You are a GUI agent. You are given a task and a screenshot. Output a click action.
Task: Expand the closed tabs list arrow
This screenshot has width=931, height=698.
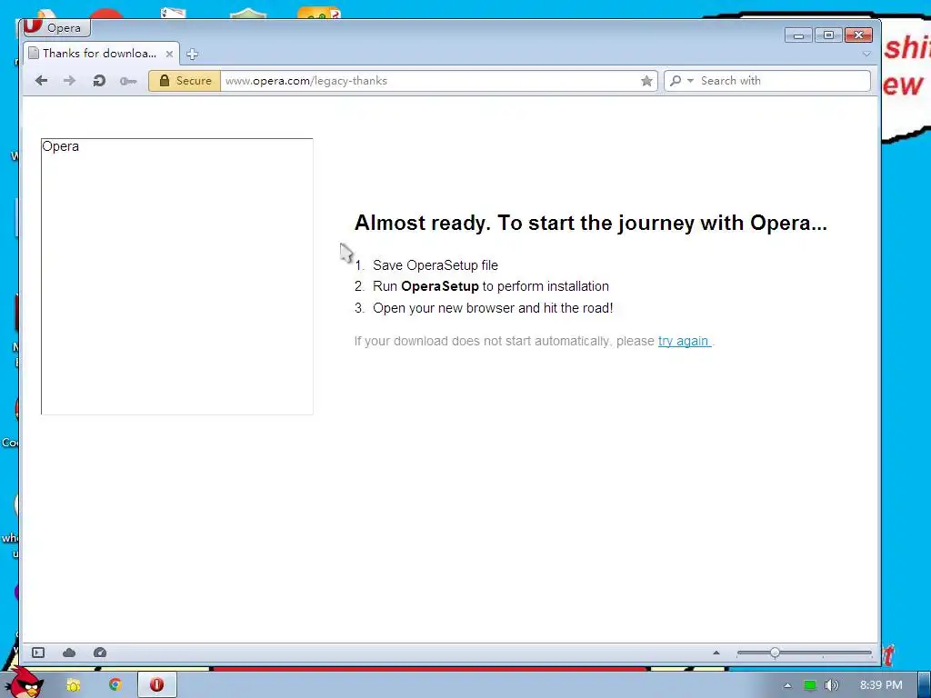866,54
